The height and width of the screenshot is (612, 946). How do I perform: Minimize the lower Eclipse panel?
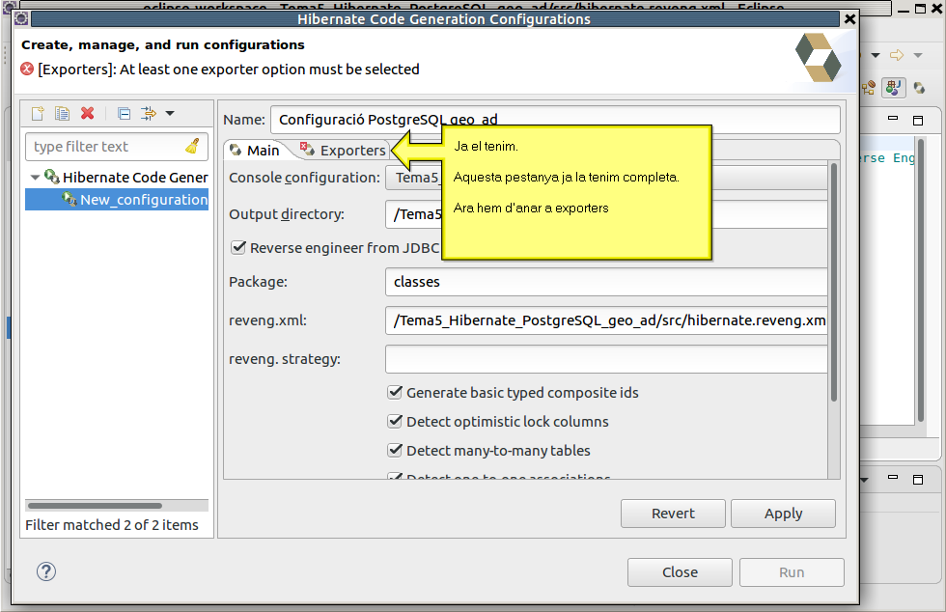(893, 478)
